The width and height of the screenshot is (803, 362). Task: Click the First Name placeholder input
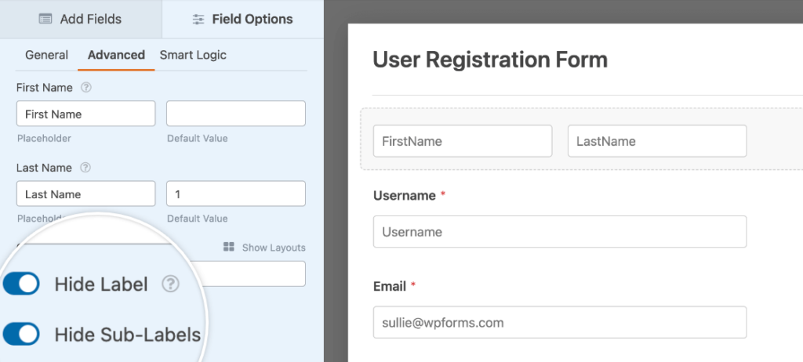[x=86, y=114]
